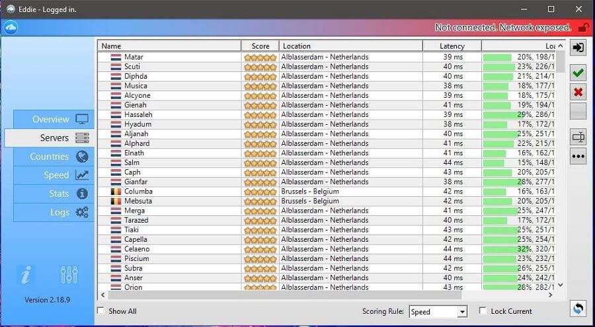This screenshot has height=327, width=595.
Task: Click 'Not connected. Network exposed.' status text
Action: pyautogui.click(x=503, y=27)
